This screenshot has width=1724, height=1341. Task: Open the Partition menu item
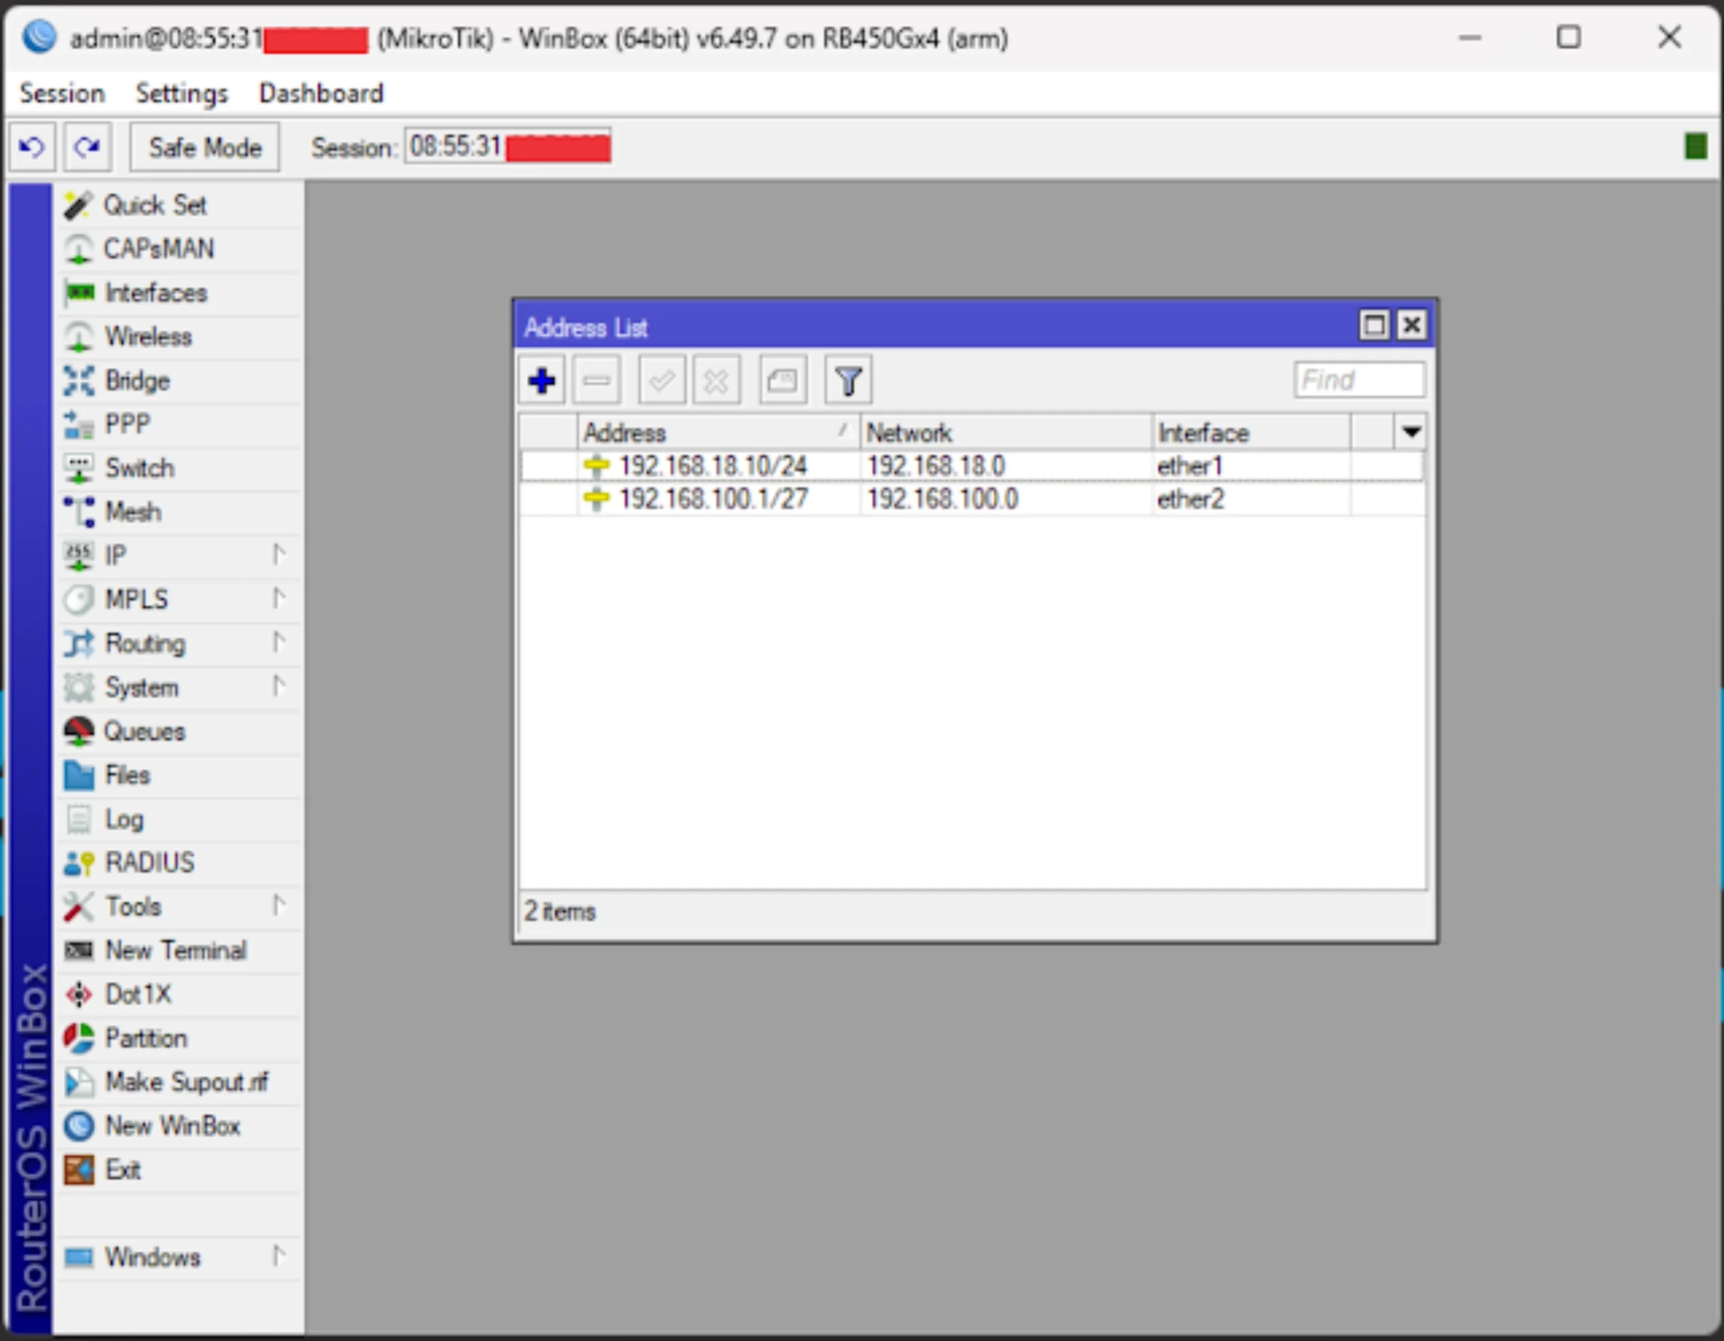point(179,1038)
